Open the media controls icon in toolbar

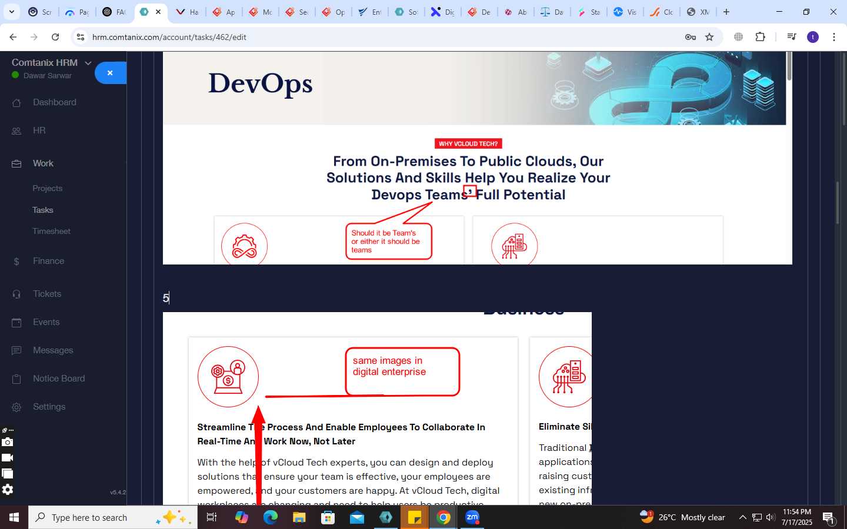[x=792, y=37]
